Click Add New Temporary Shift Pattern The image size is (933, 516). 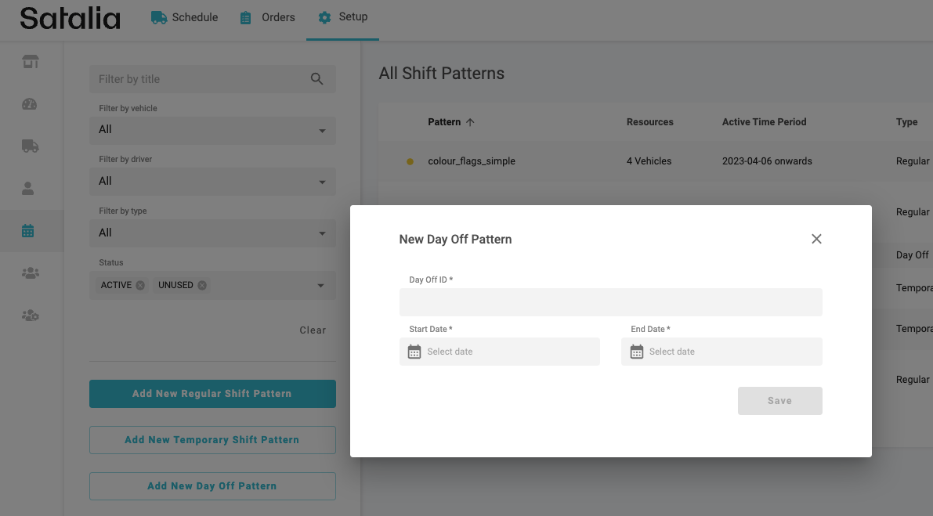(212, 440)
